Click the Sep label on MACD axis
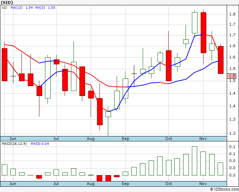239x192 pixels. coord(125,184)
